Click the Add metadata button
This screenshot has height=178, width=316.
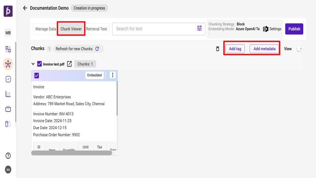coord(264,49)
